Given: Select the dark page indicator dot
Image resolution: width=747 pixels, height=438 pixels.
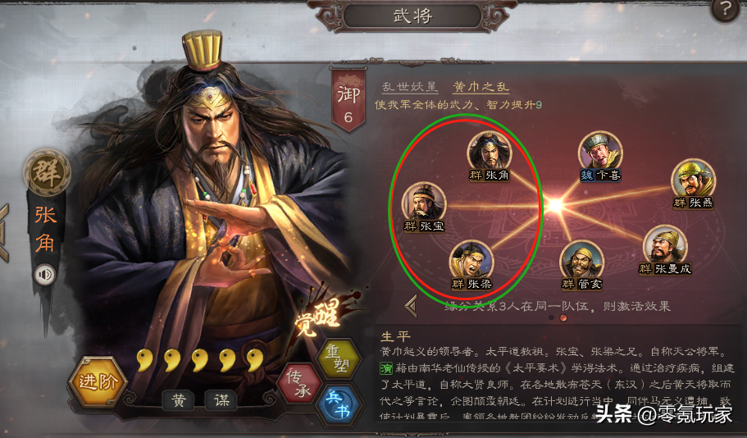Looking at the screenshot, I should coord(551,317).
